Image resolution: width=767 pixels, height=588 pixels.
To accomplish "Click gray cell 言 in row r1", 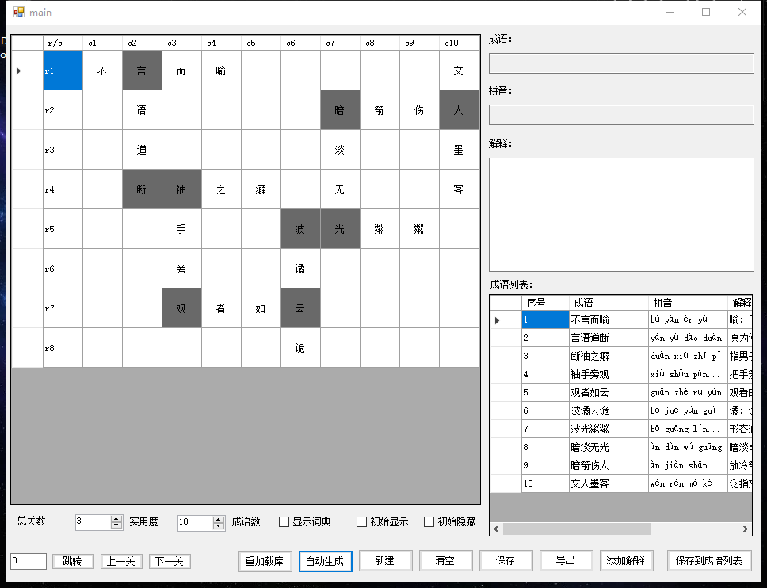I will [143, 71].
